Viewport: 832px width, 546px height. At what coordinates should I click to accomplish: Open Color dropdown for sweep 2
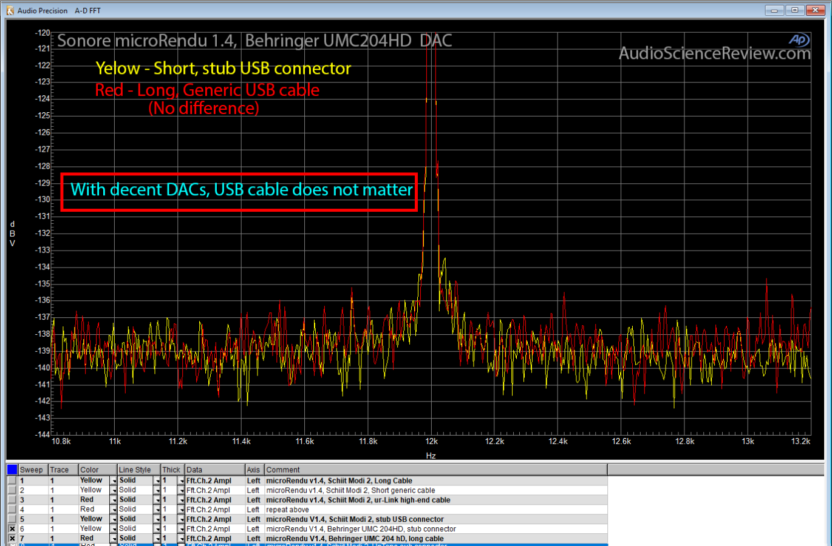click(x=113, y=490)
